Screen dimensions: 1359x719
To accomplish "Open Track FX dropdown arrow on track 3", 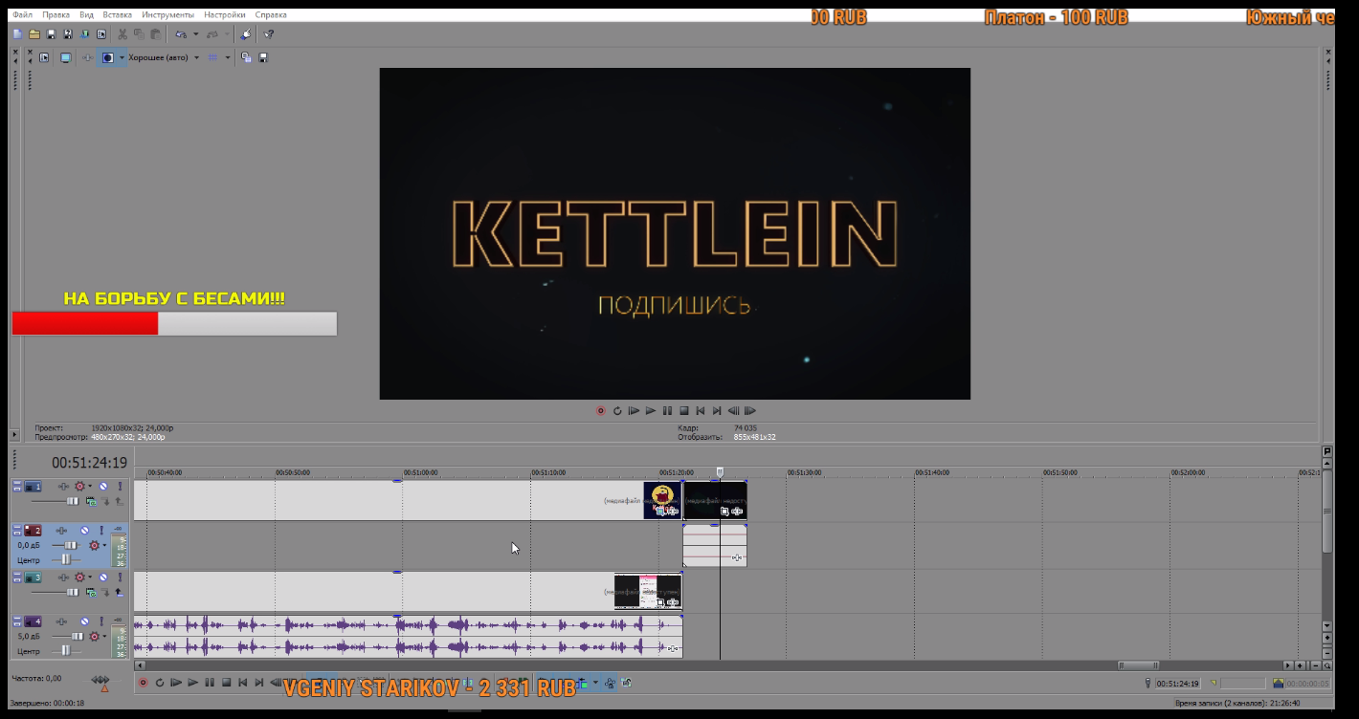I will click(90, 577).
